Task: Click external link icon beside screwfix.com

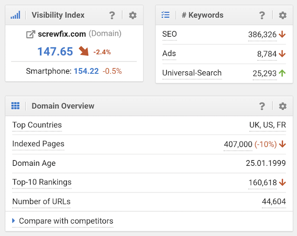Action: click(31, 35)
